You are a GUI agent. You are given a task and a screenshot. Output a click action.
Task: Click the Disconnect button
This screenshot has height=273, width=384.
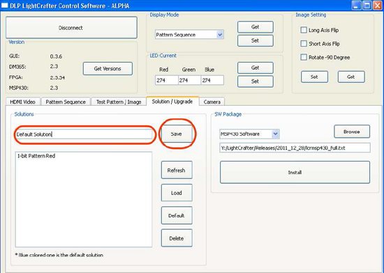click(x=71, y=28)
